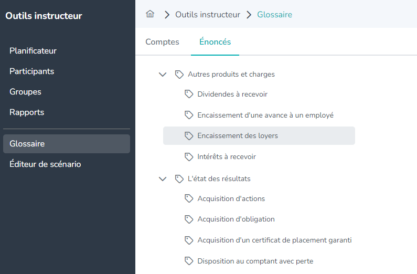Click tag icon beside Acquisition d'obligation

(x=189, y=219)
